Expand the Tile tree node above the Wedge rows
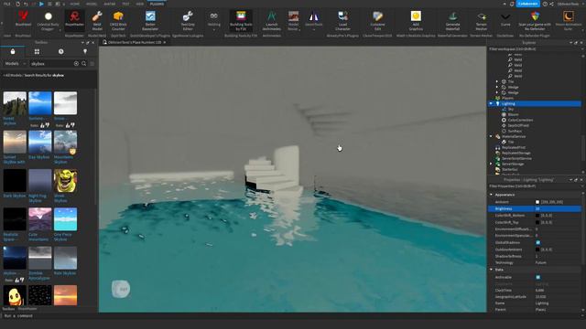586x329 pixels. click(497, 81)
